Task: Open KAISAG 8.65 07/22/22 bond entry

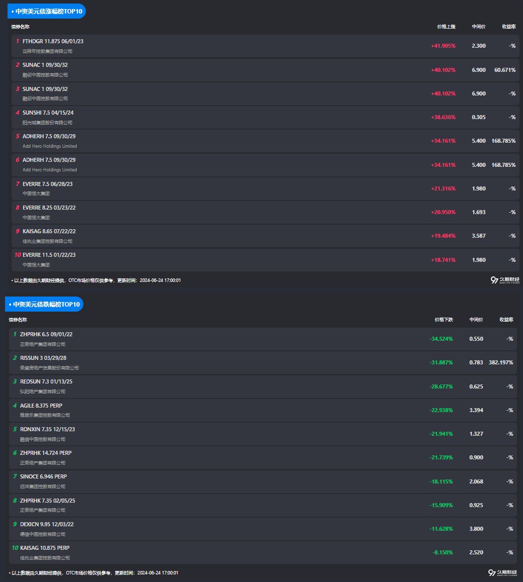Action: pos(266,236)
